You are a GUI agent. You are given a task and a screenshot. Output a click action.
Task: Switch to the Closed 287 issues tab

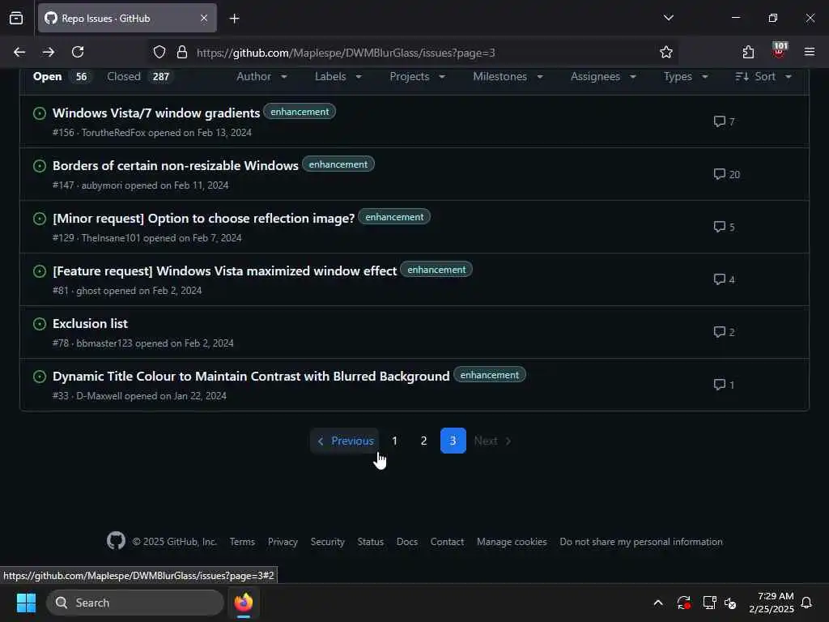click(139, 77)
